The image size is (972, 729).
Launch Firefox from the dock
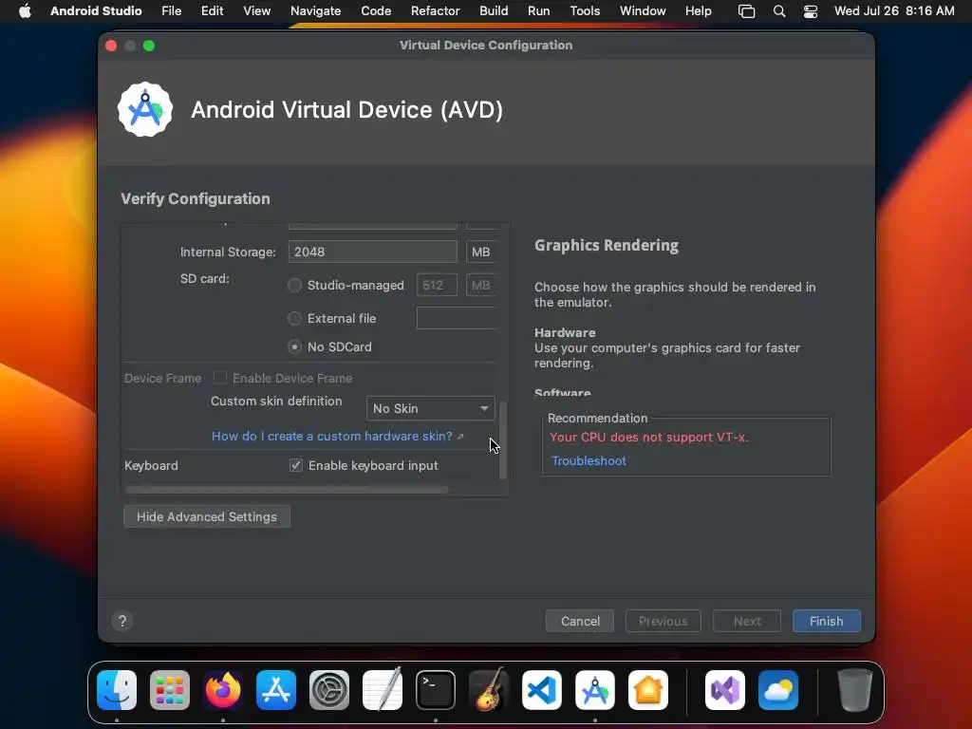223,690
